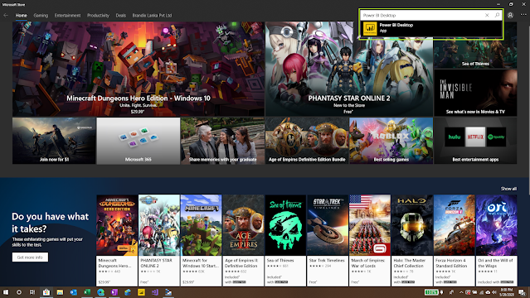Clear the search text with the X icon
Viewport: 530px width, 298px height.
487,15
